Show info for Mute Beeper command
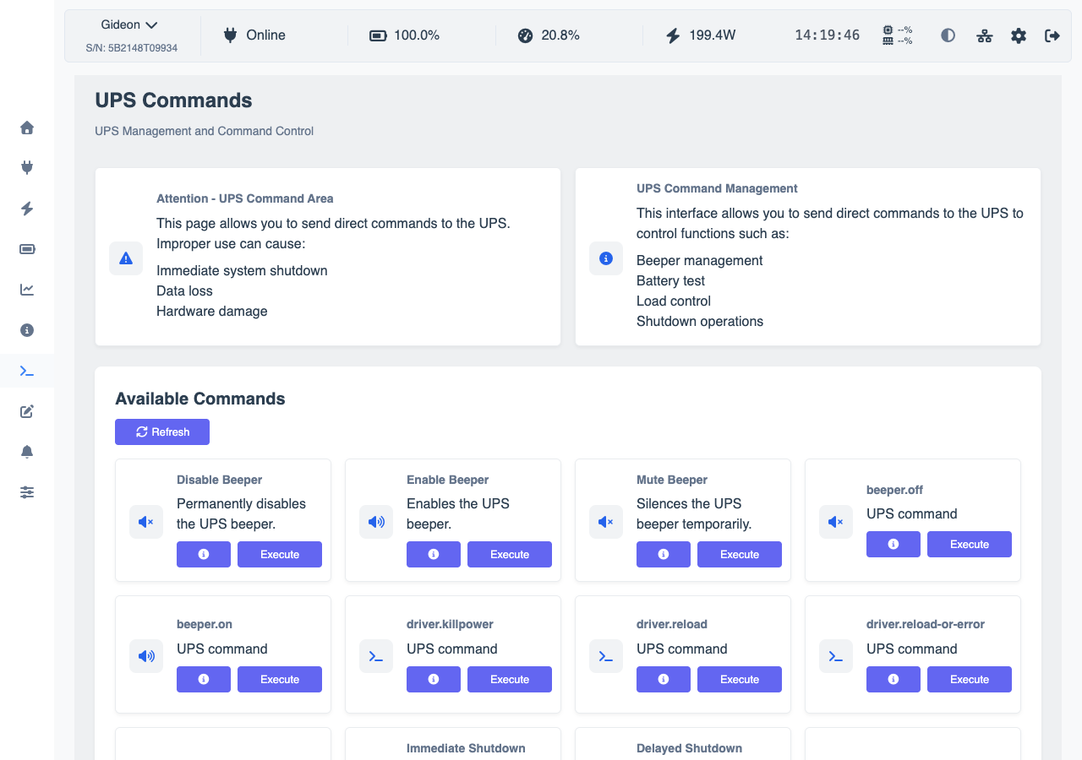1082x760 pixels. pyautogui.click(x=664, y=554)
